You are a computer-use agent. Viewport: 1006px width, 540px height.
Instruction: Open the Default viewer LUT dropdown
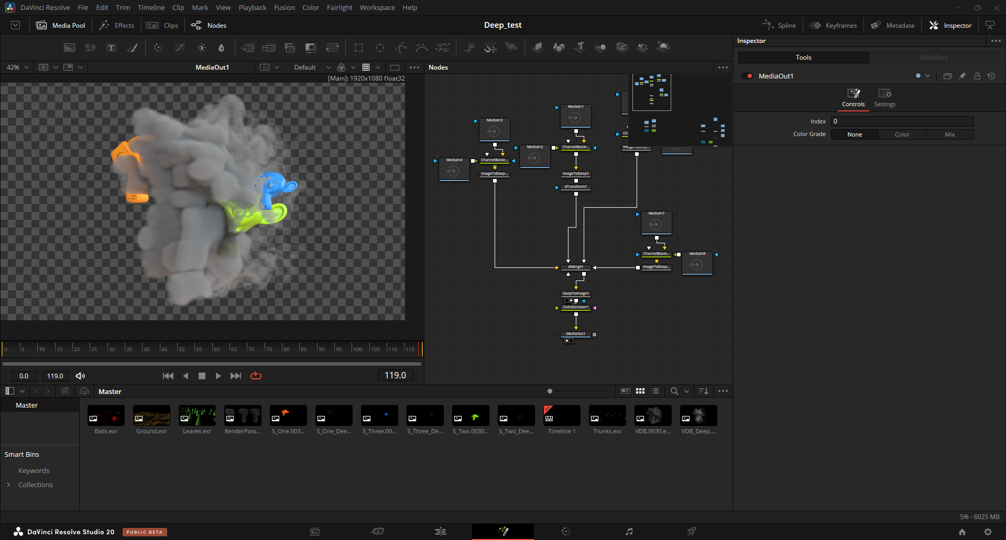(x=312, y=67)
